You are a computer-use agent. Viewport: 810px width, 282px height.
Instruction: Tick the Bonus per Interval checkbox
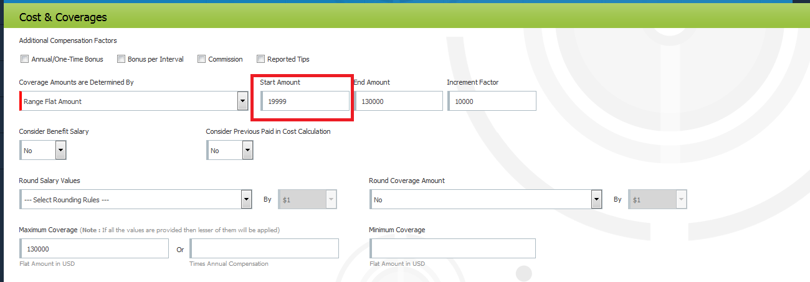coord(121,59)
